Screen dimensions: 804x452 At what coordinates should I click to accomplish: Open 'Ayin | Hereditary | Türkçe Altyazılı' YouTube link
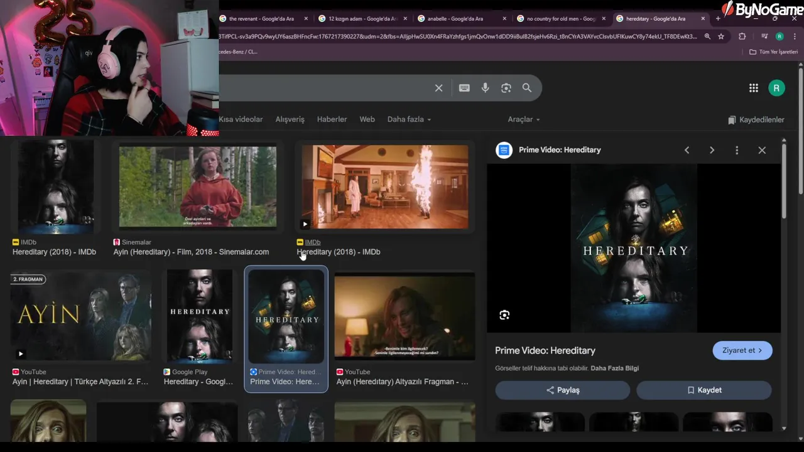(x=80, y=382)
